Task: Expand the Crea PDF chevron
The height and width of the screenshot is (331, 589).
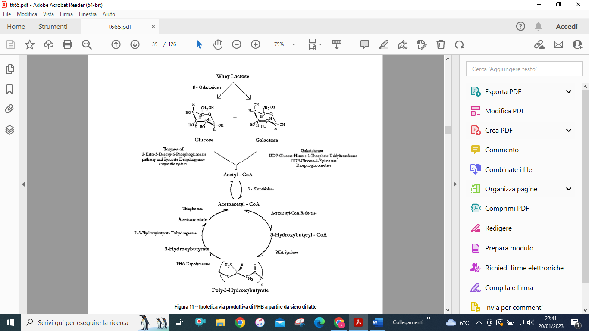Action: click(568, 130)
